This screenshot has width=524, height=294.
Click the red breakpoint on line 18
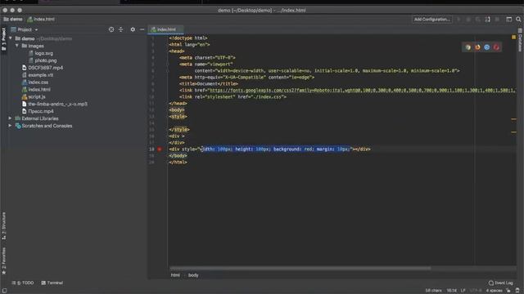(x=160, y=149)
